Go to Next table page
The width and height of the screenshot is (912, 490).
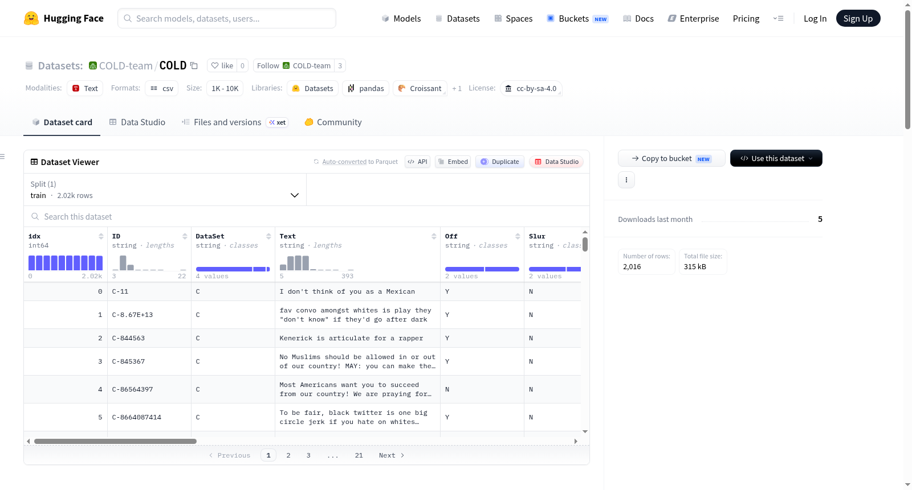tap(392, 455)
